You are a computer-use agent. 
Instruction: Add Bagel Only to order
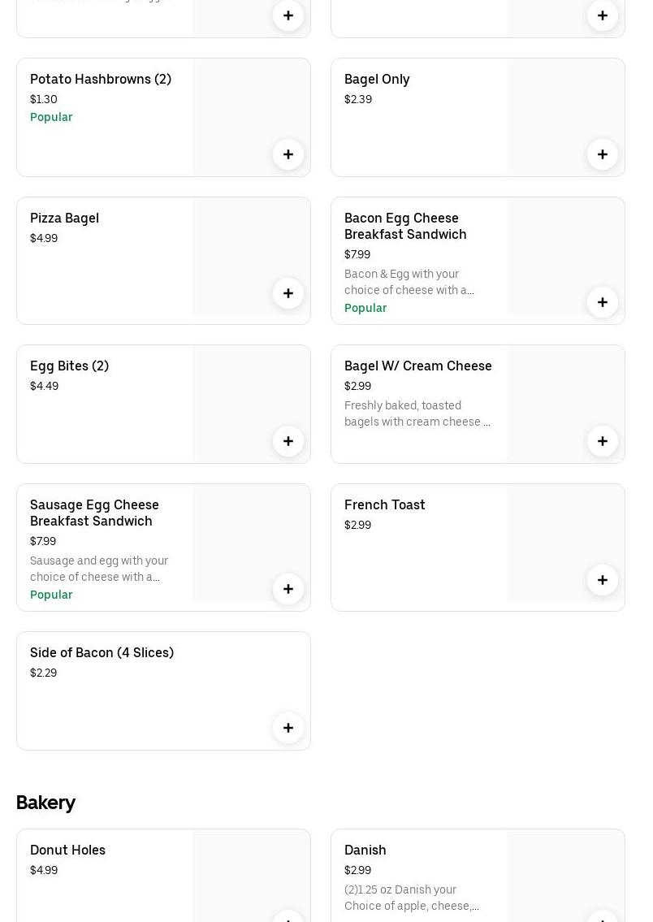603,154
